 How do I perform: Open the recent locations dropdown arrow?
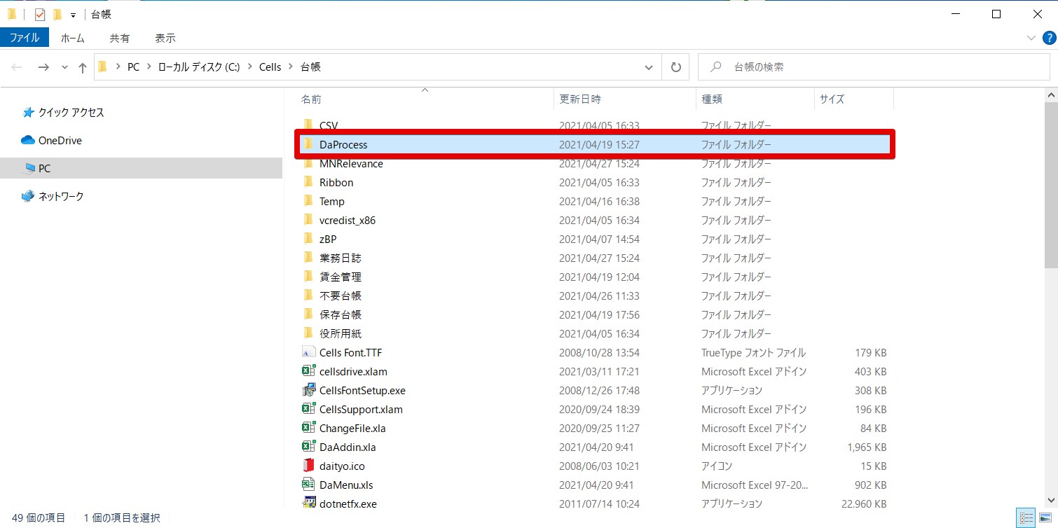[64, 67]
